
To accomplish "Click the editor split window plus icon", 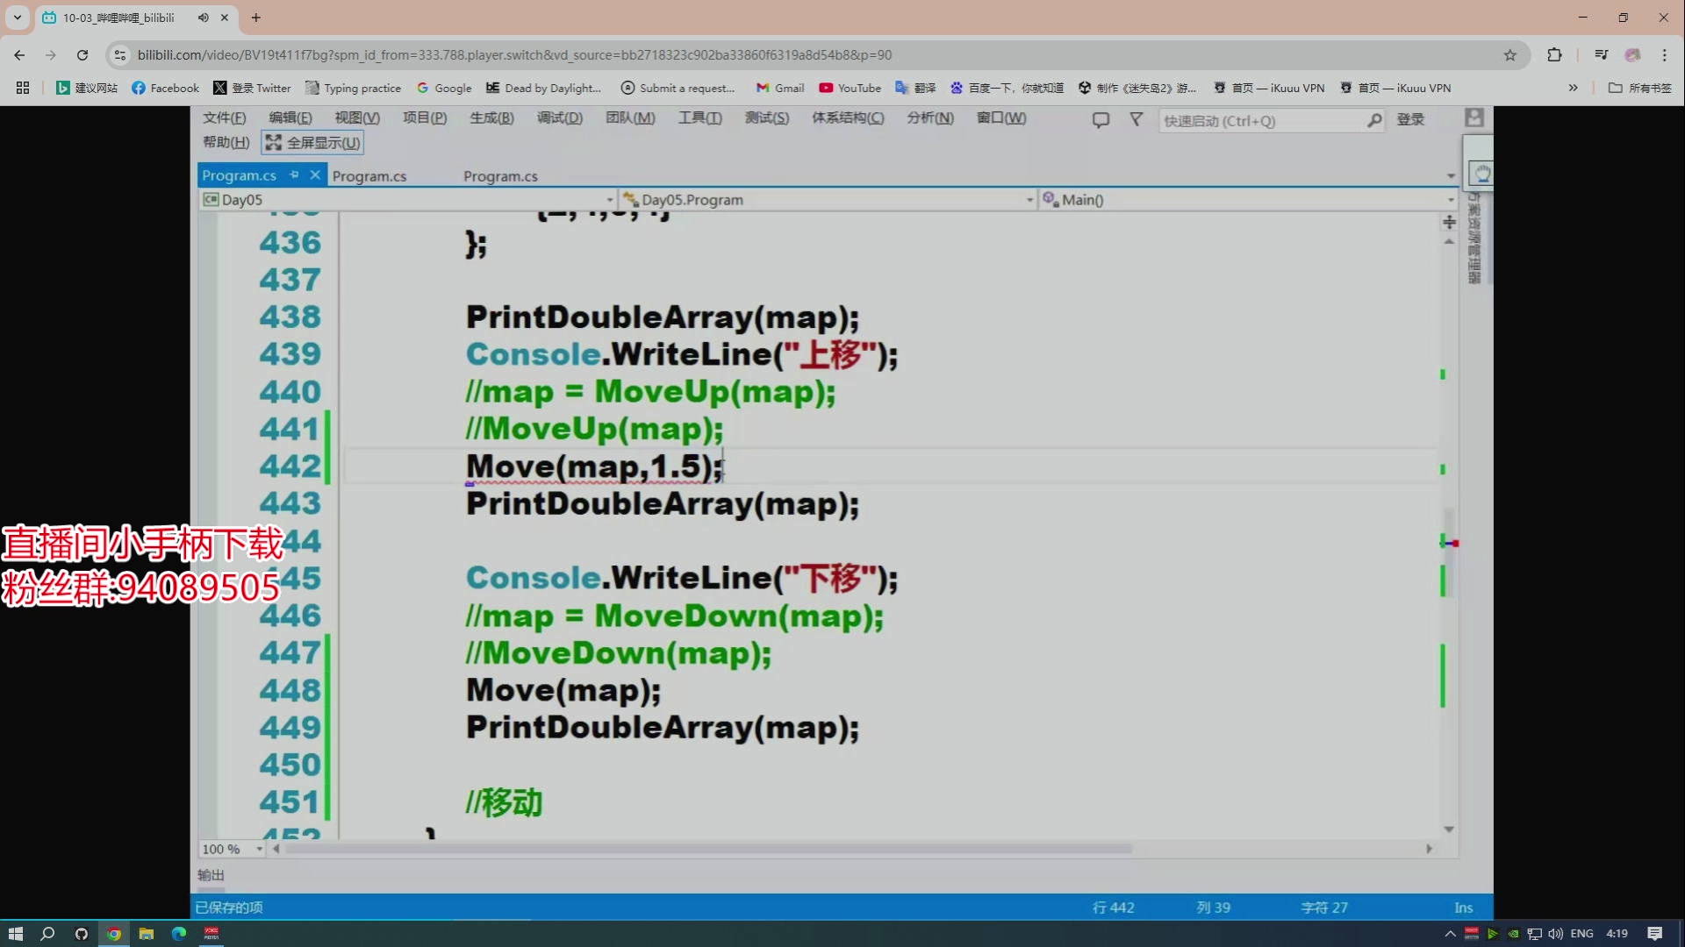I will point(1449,223).
